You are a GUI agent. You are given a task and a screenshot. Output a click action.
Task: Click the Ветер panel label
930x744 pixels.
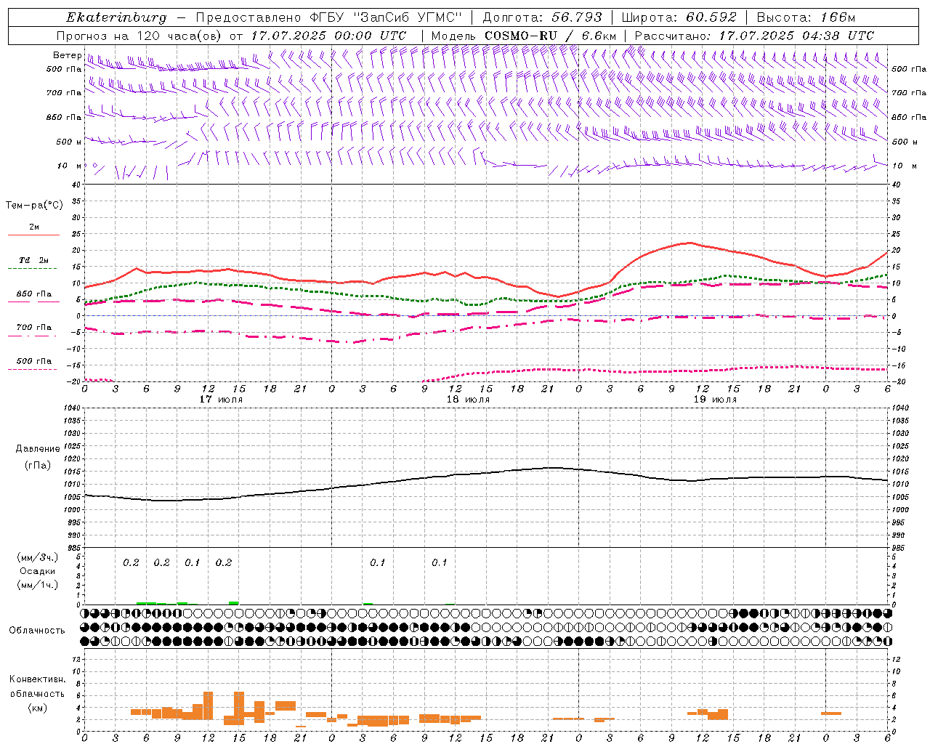[x=67, y=55]
